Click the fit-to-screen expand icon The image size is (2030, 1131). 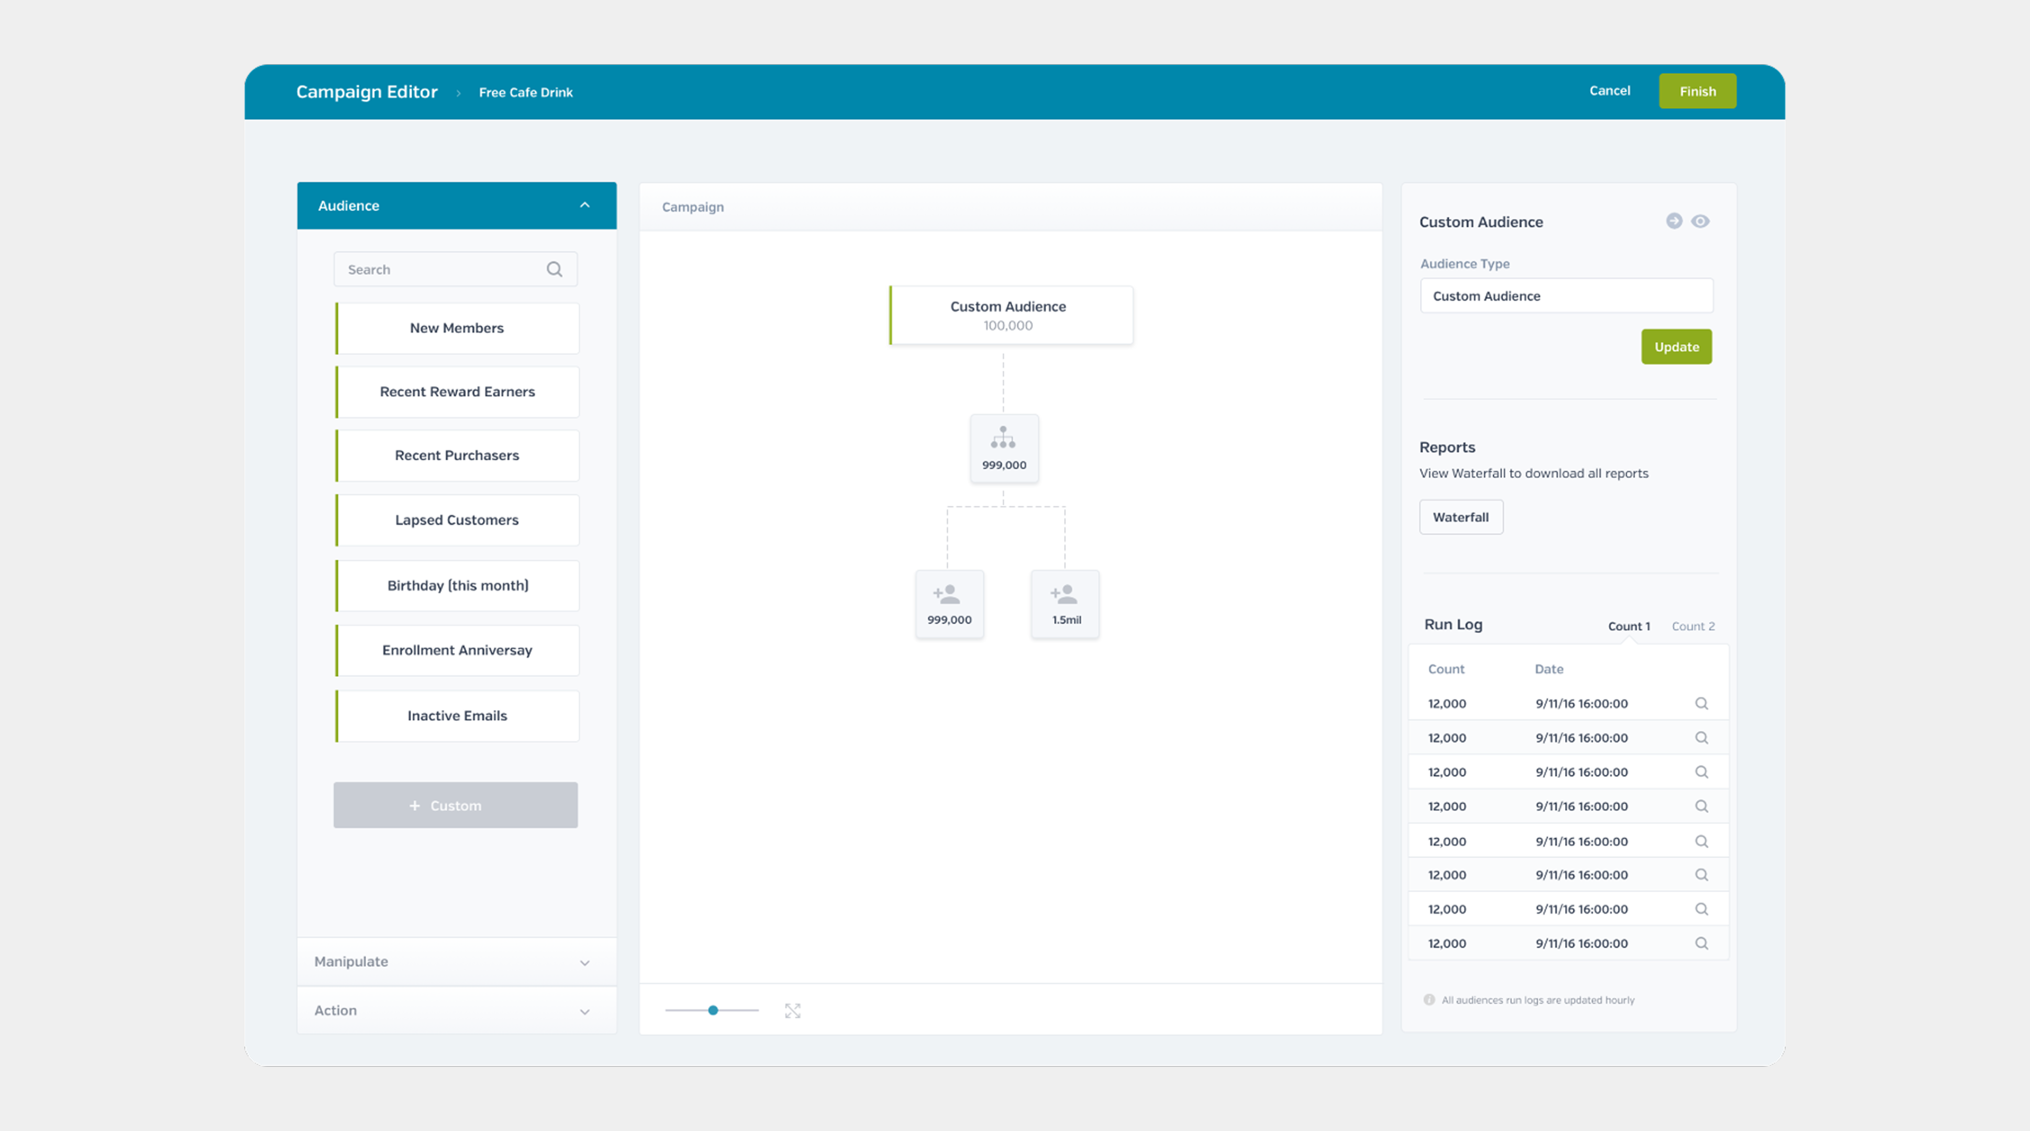click(x=793, y=1011)
